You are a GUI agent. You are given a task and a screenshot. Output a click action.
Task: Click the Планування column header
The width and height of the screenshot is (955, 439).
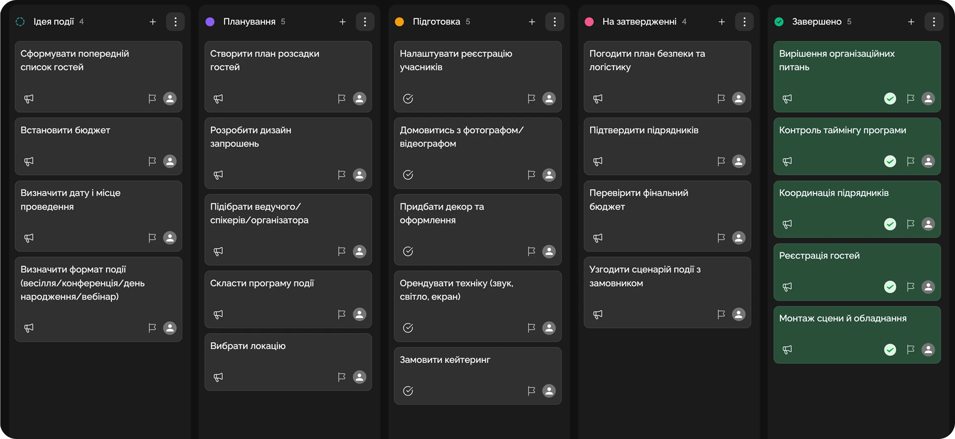pyautogui.click(x=249, y=22)
